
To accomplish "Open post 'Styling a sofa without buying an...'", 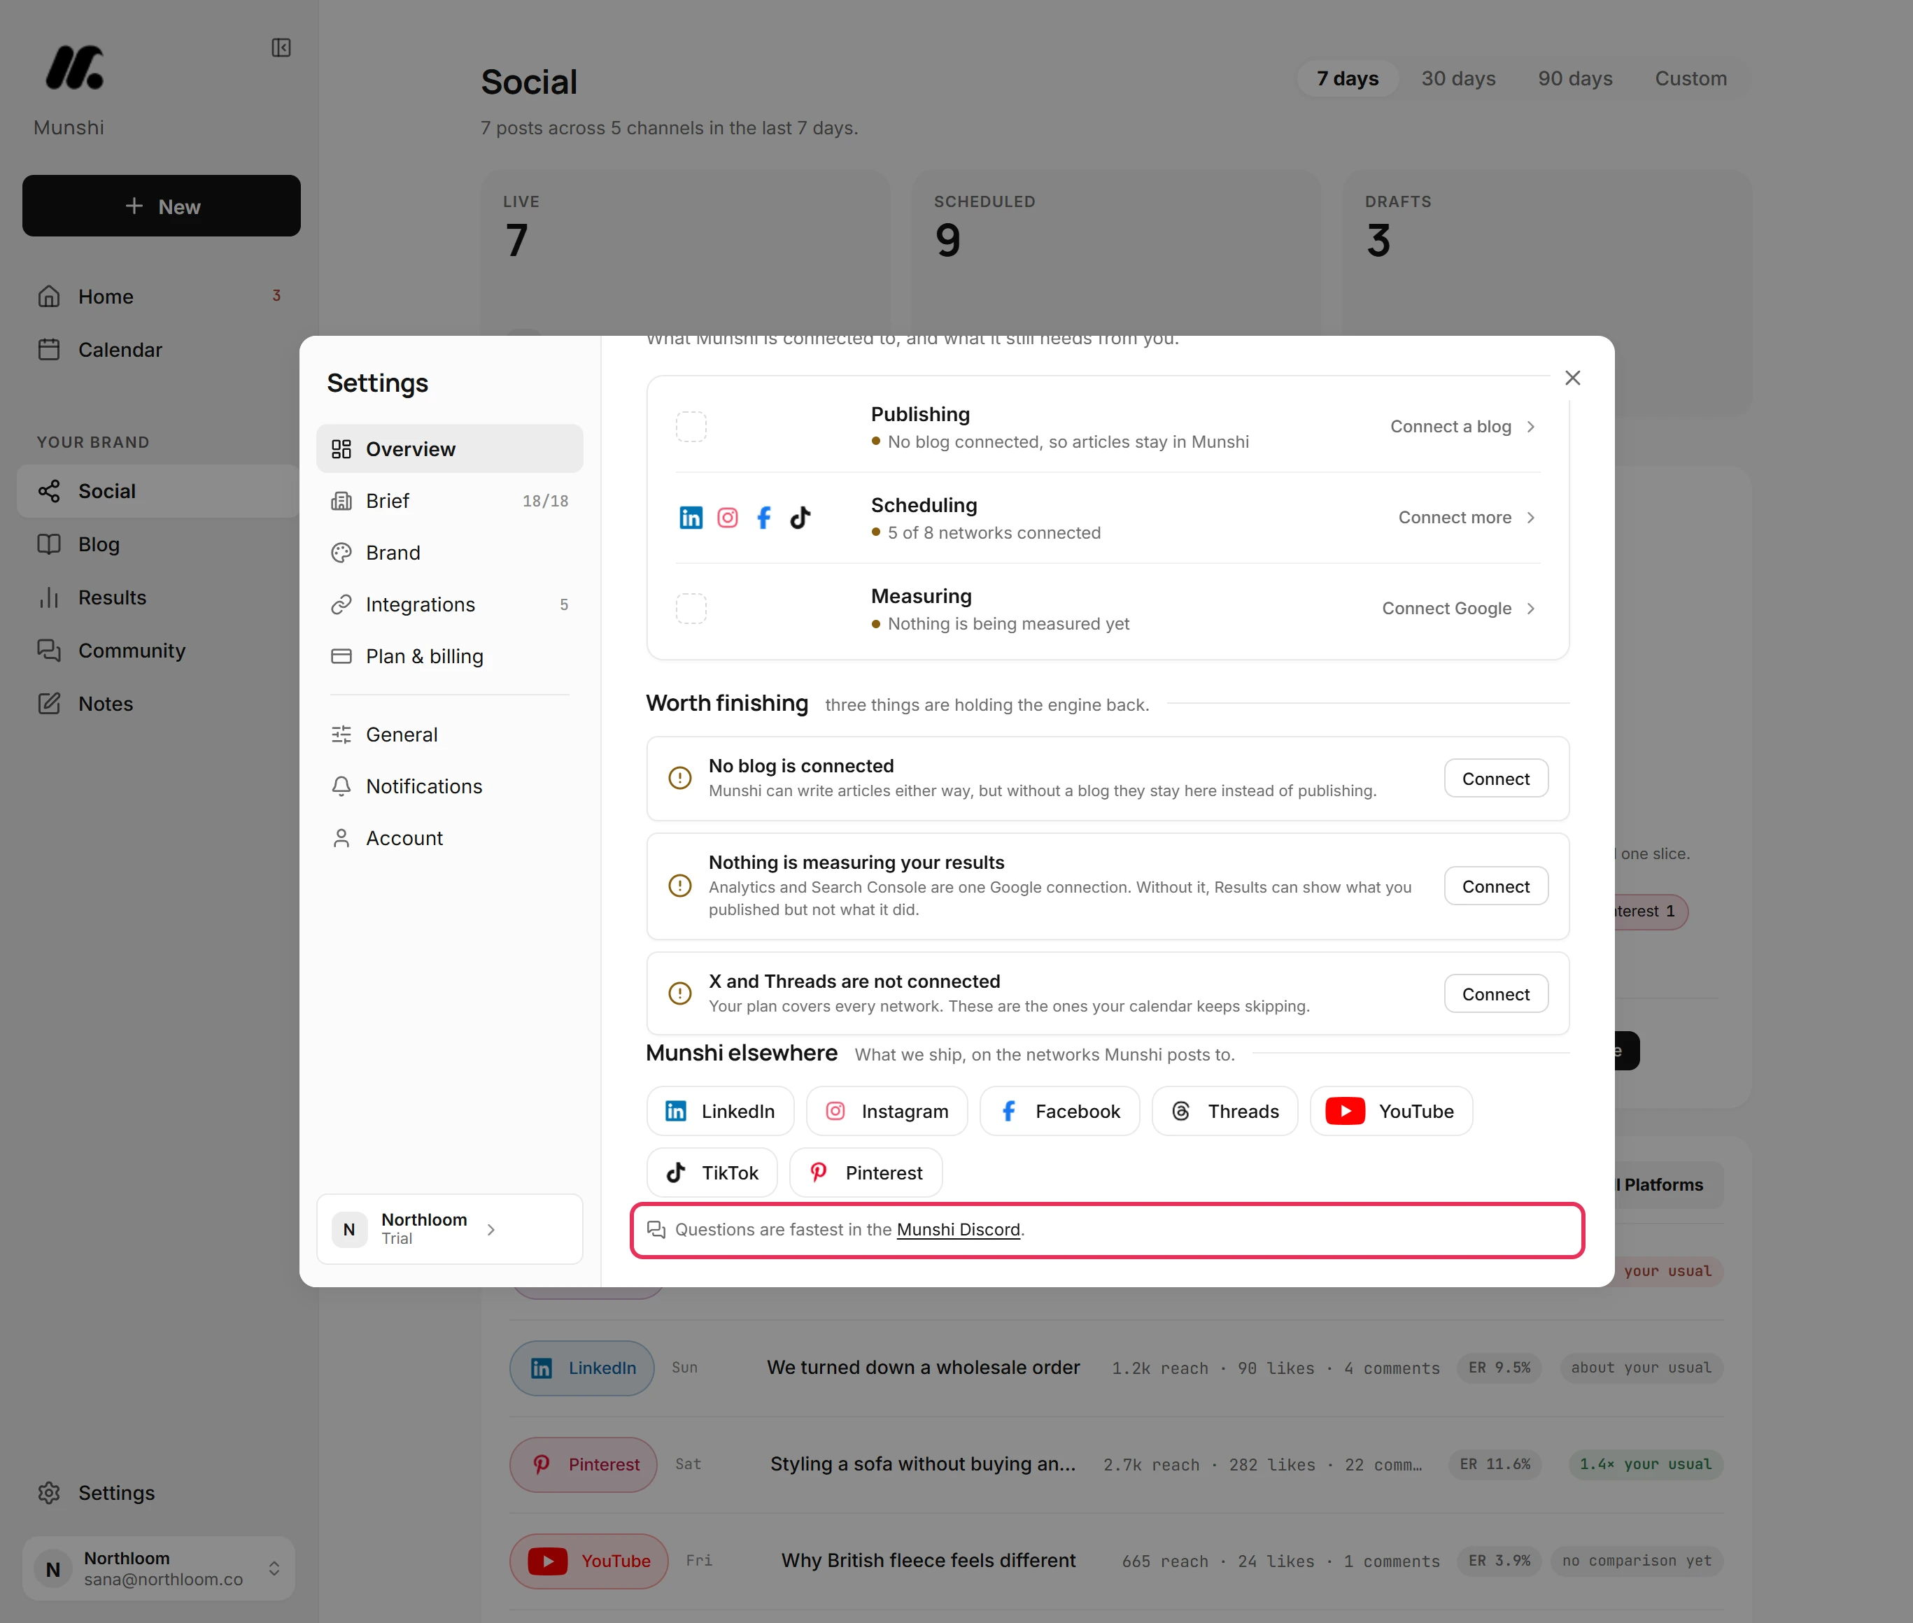I will point(923,1463).
